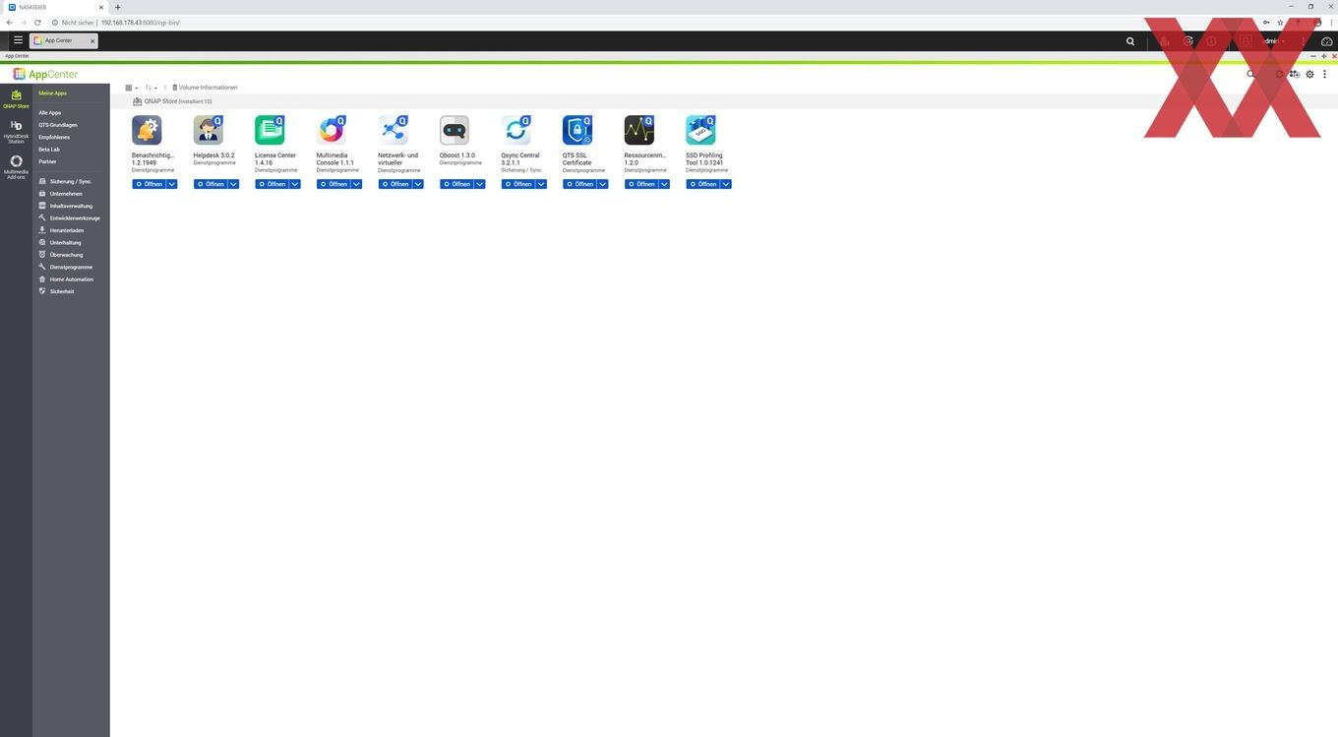The height and width of the screenshot is (737, 1338).
Task: Click the QTS desktop search magnifier
Action: [x=1130, y=41]
